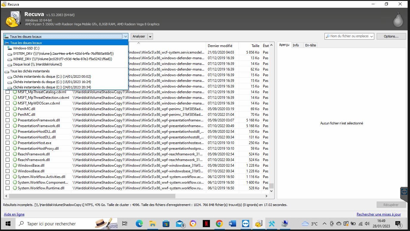
Task: Choose Windows-SSD (C:) in the drive list
Action: (x=66, y=48)
